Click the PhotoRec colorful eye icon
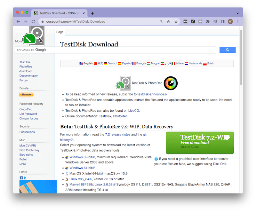The height and width of the screenshot is (212, 256). 171,83
